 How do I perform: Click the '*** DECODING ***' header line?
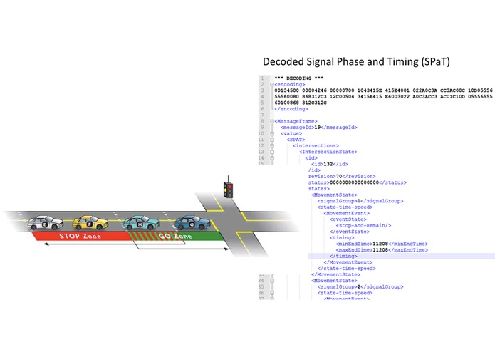pyautogui.click(x=299, y=78)
